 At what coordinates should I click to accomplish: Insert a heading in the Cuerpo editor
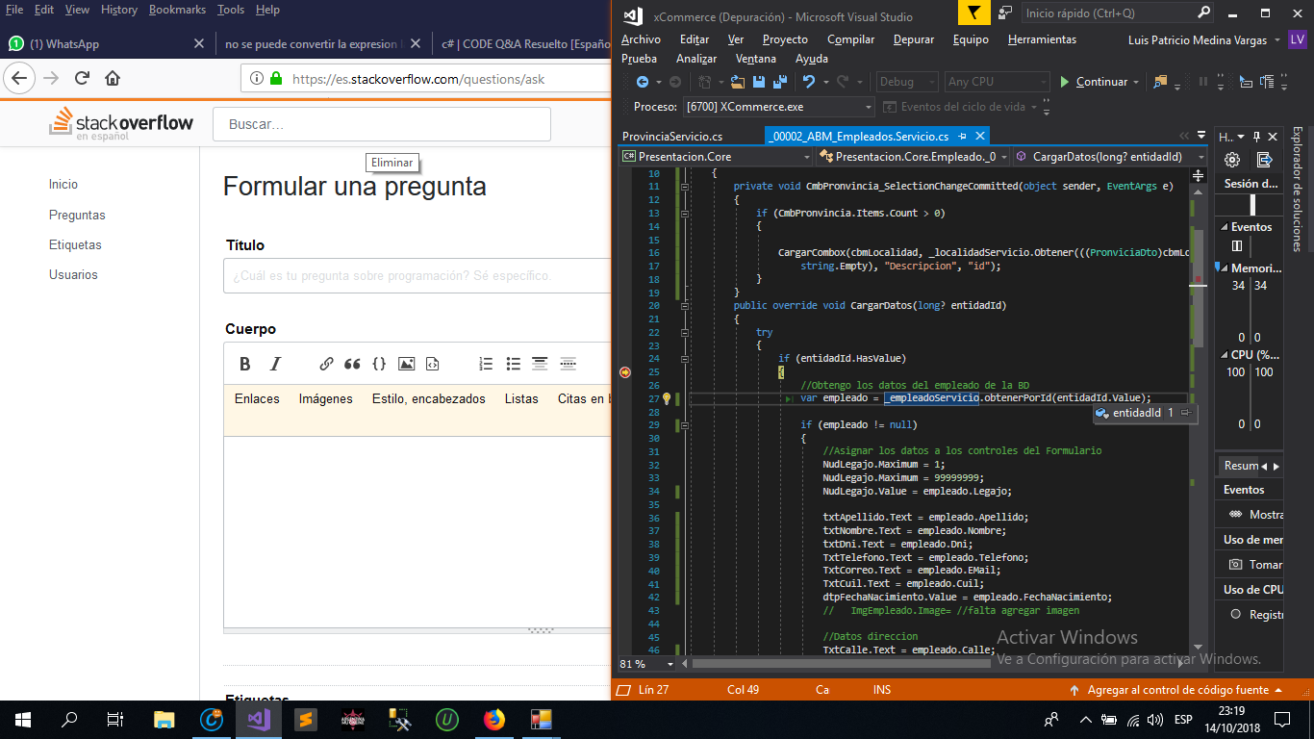pyautogui.click(x=541, y=364)
